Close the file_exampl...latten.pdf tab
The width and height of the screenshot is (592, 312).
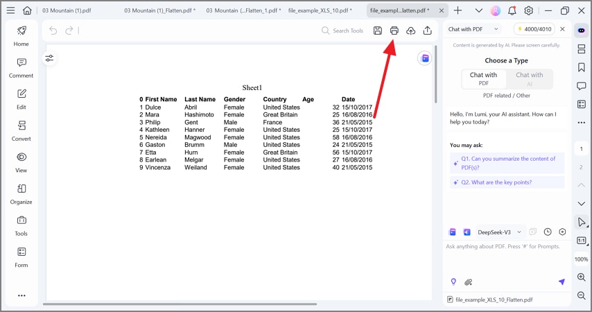click(442, 10)
